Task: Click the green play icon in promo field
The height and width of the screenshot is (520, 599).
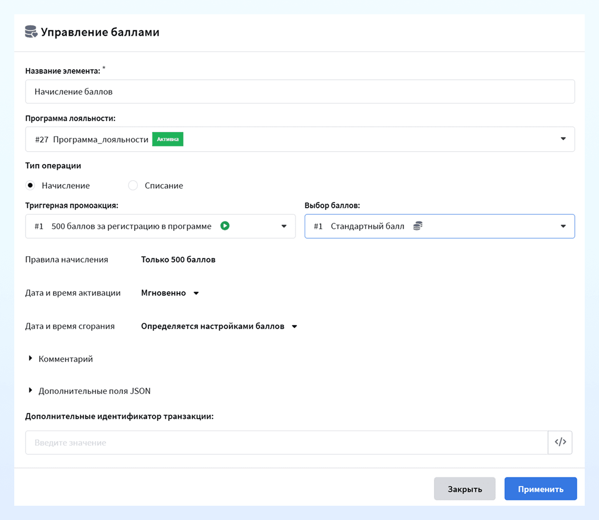Action: click(225, 226)
